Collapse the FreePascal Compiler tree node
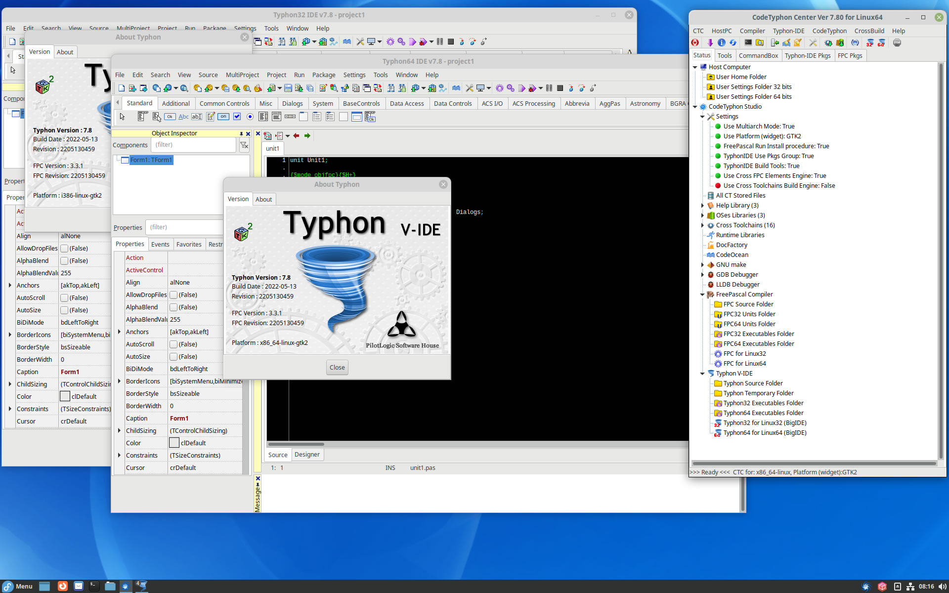This screenshot has width=949, height=593. click(702, 295)
